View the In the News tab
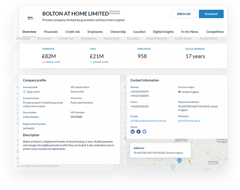The height and width of the screenshot is (190, 240). [190, 32]
